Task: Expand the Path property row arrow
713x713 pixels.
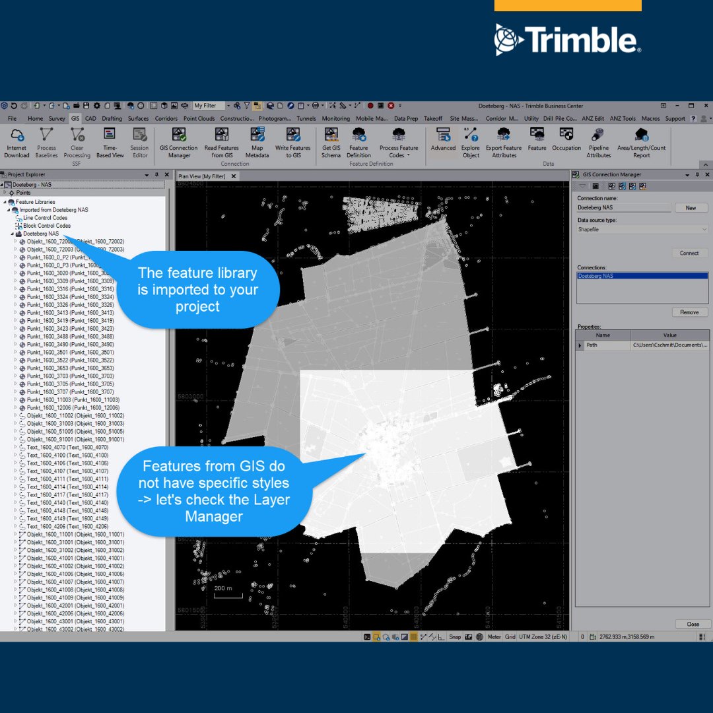Action: (x=580, y=345)
